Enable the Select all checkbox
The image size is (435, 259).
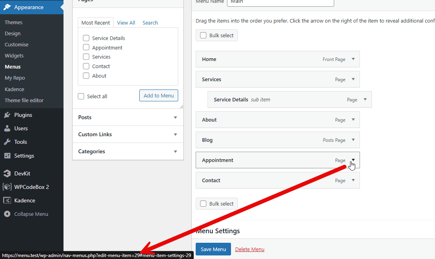81,96
